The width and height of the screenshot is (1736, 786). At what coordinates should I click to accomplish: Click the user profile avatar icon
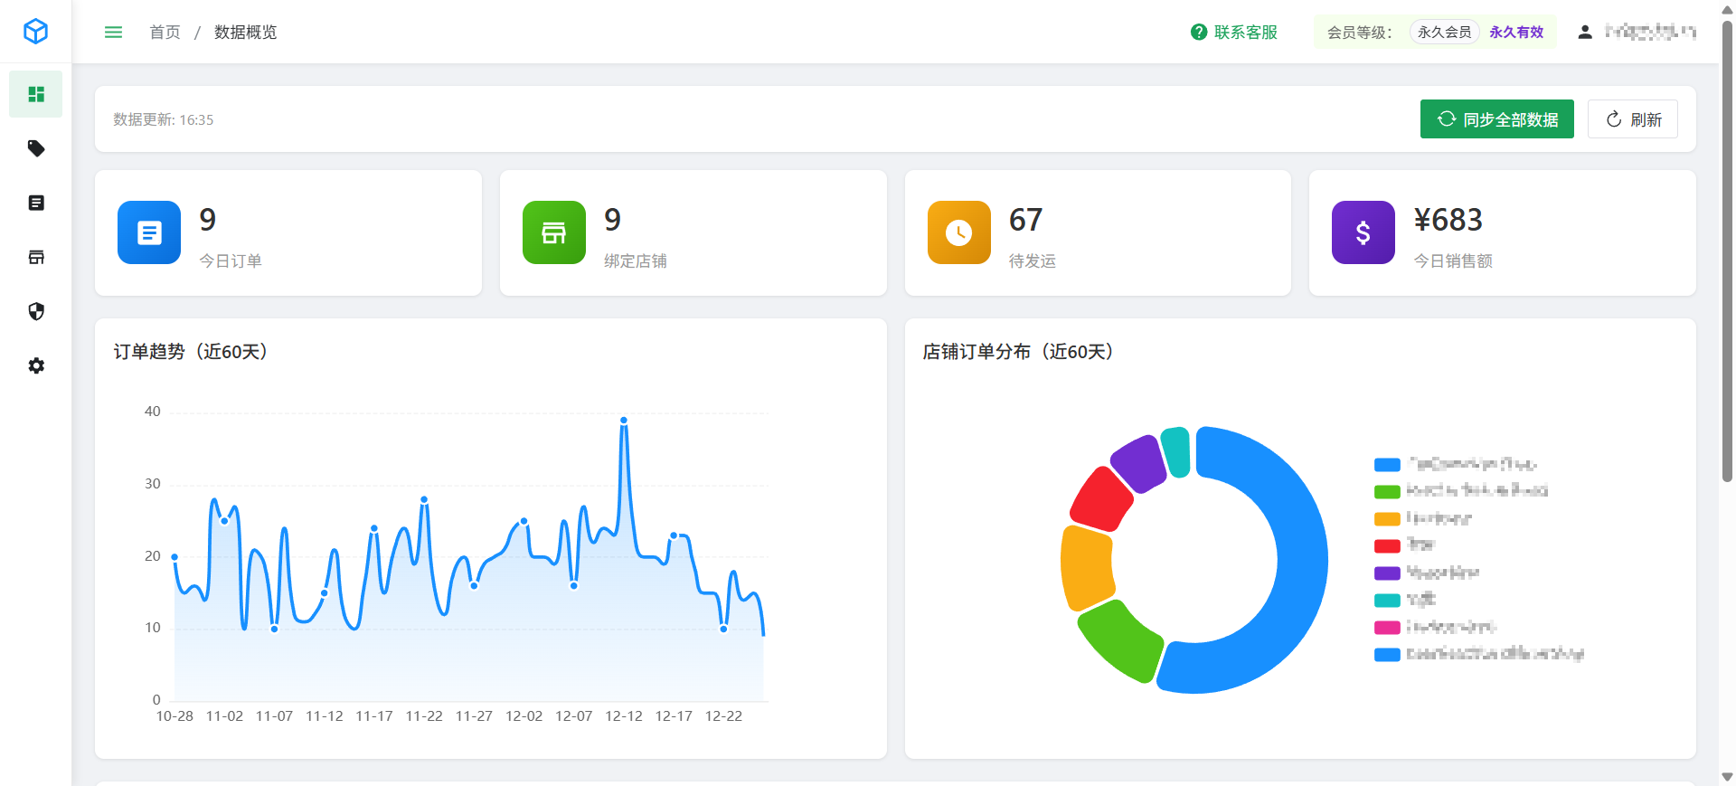coord(1585,33)
